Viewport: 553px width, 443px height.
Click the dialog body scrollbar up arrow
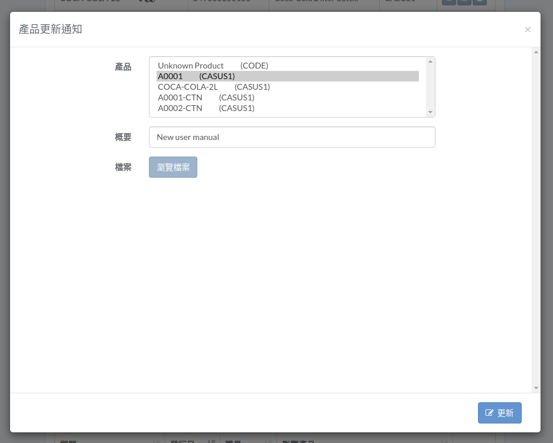click(536, 52)
